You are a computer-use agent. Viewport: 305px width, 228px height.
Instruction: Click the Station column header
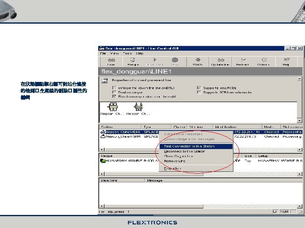click(120, 127)
